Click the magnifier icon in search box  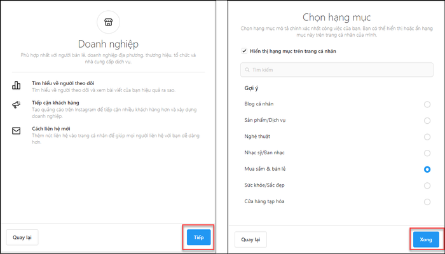pyautogui.click(x=247, y=70)
